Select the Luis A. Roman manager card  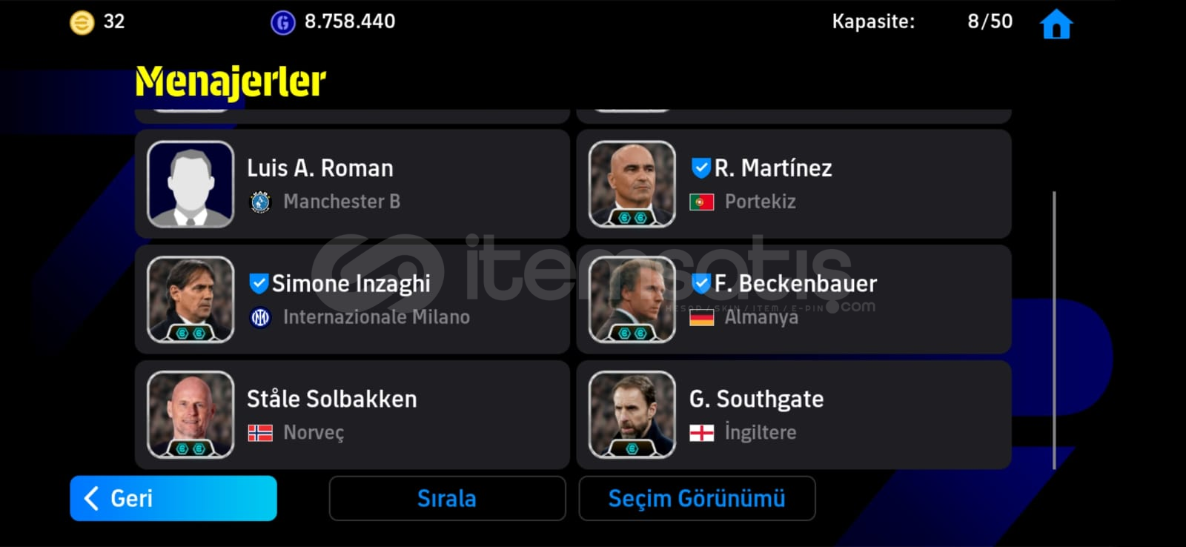pos(352,184)
